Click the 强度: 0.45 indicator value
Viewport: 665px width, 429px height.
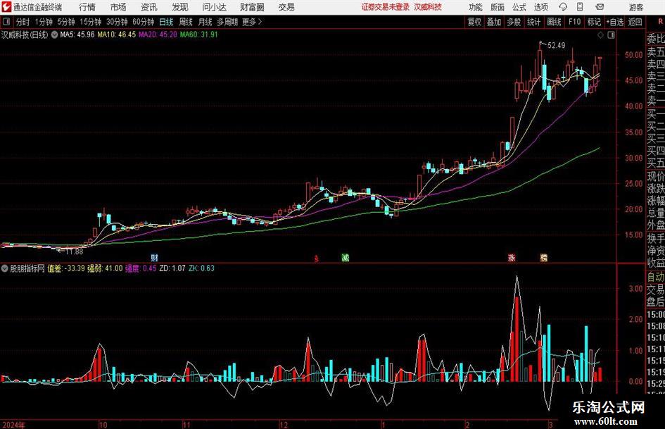pos(141,268)
